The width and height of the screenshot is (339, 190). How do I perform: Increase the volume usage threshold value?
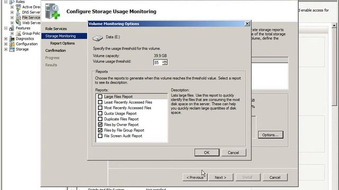[x=165, y=61]
